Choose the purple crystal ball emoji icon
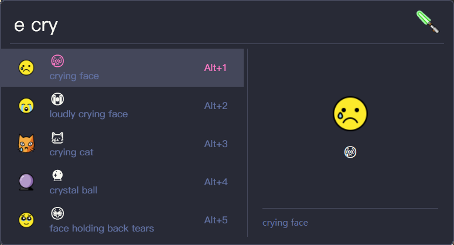The image size is (454, 245). [26, 182]
